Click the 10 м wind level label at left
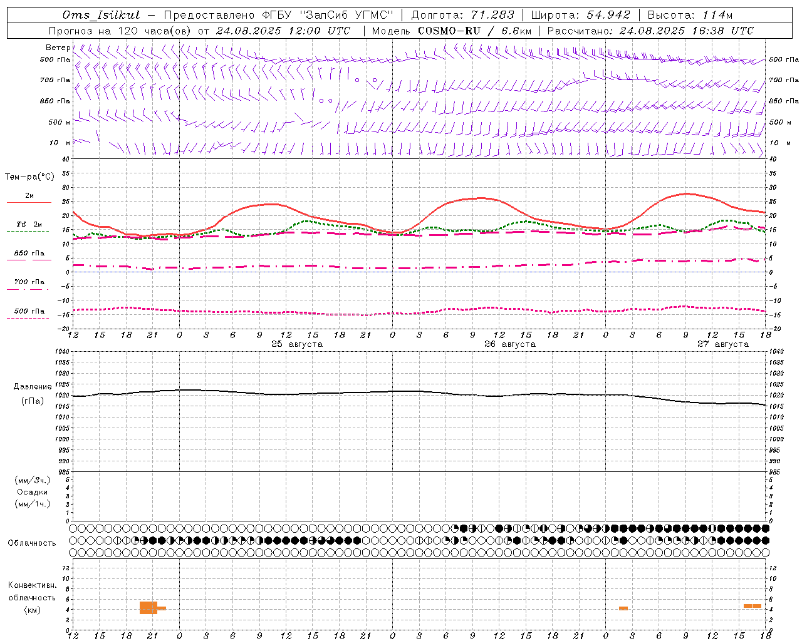802x641 pixels. 60,143
